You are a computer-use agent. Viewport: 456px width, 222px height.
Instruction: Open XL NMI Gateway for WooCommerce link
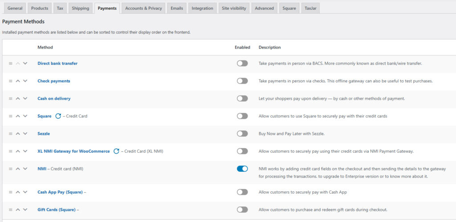74,151
